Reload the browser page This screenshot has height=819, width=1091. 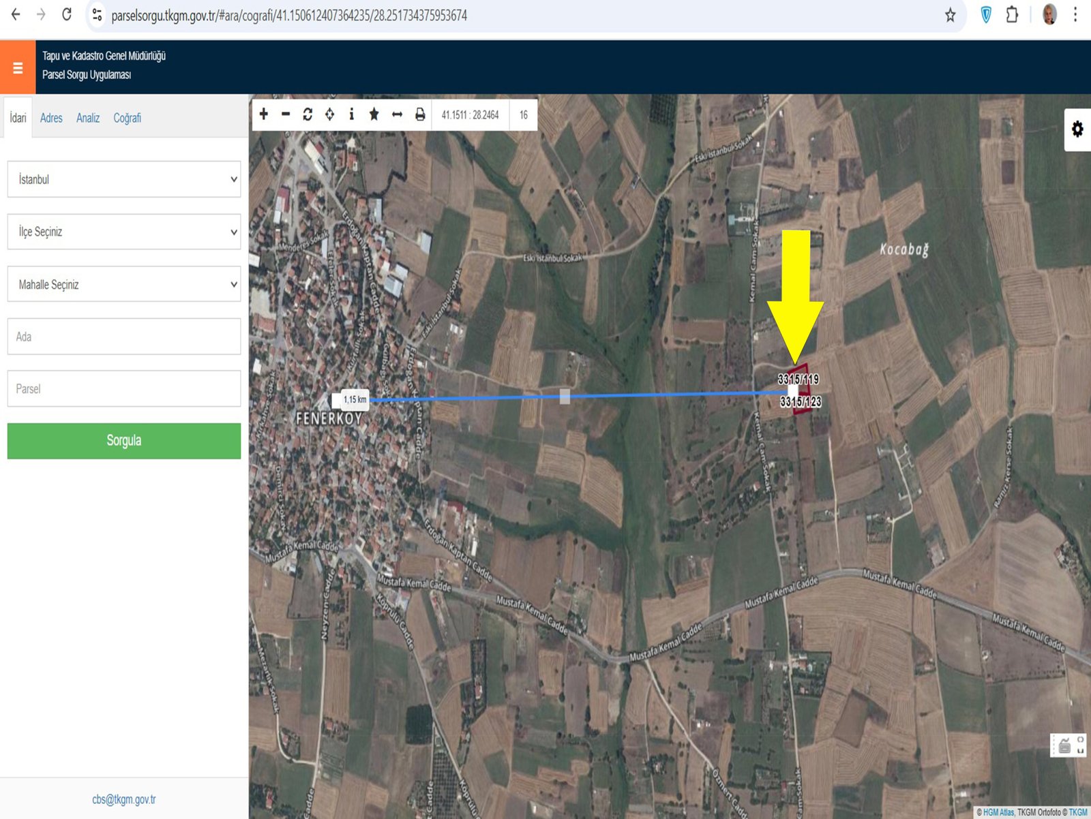tap(67, 14)
